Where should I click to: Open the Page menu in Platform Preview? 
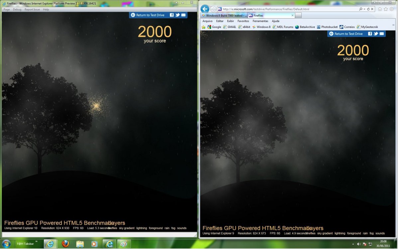[x=7, y=9]
